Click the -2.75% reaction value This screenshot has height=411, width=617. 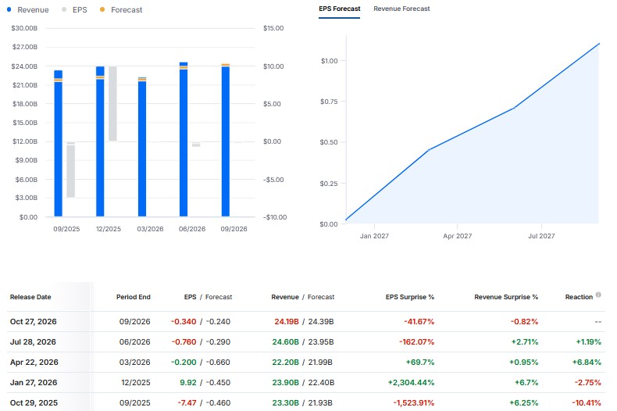click(x=588, y=383)
